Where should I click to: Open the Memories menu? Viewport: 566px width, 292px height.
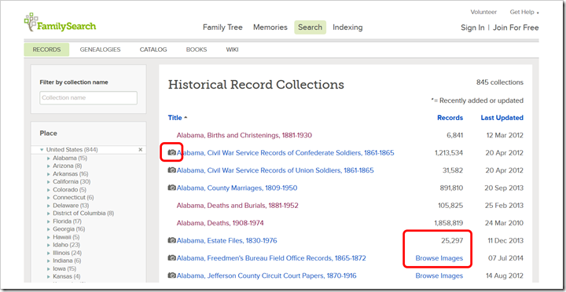click(270, 27)
